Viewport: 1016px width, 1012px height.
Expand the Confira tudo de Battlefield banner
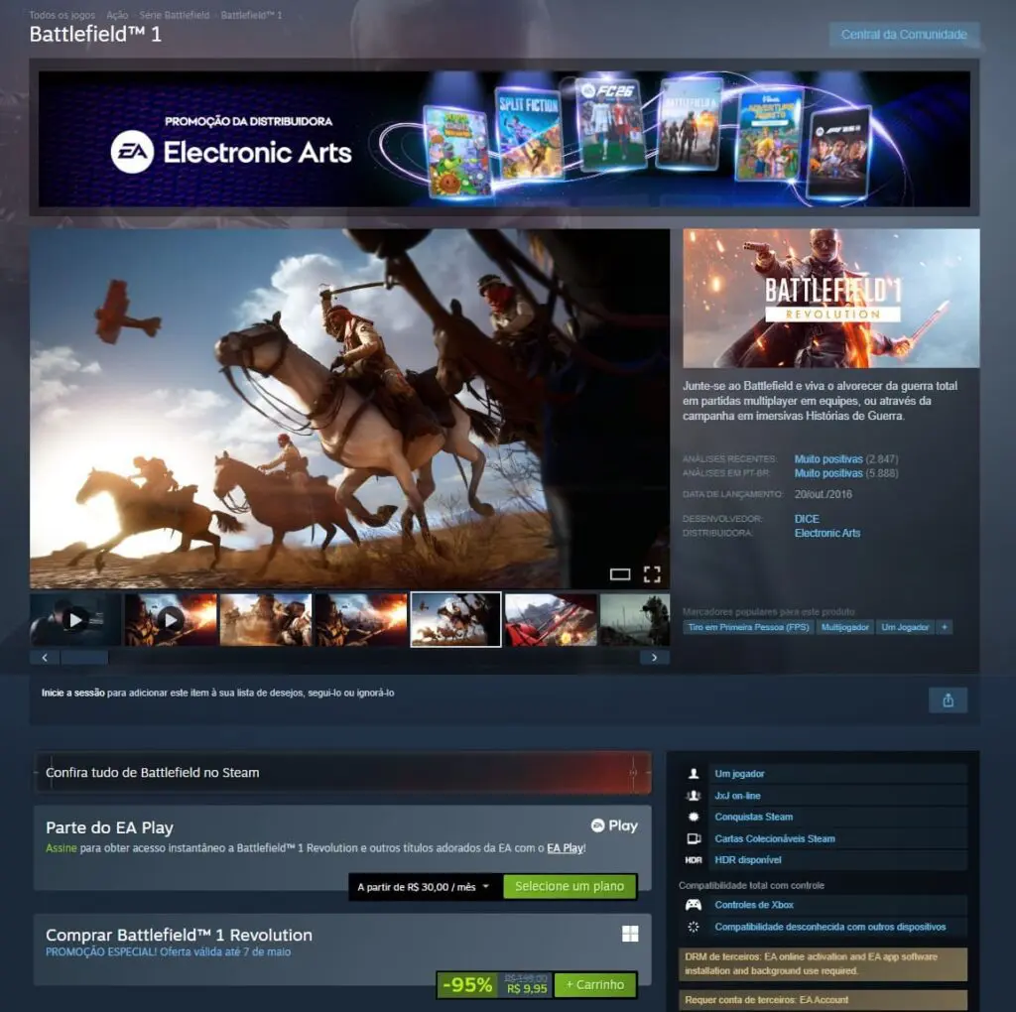[342, 772]
